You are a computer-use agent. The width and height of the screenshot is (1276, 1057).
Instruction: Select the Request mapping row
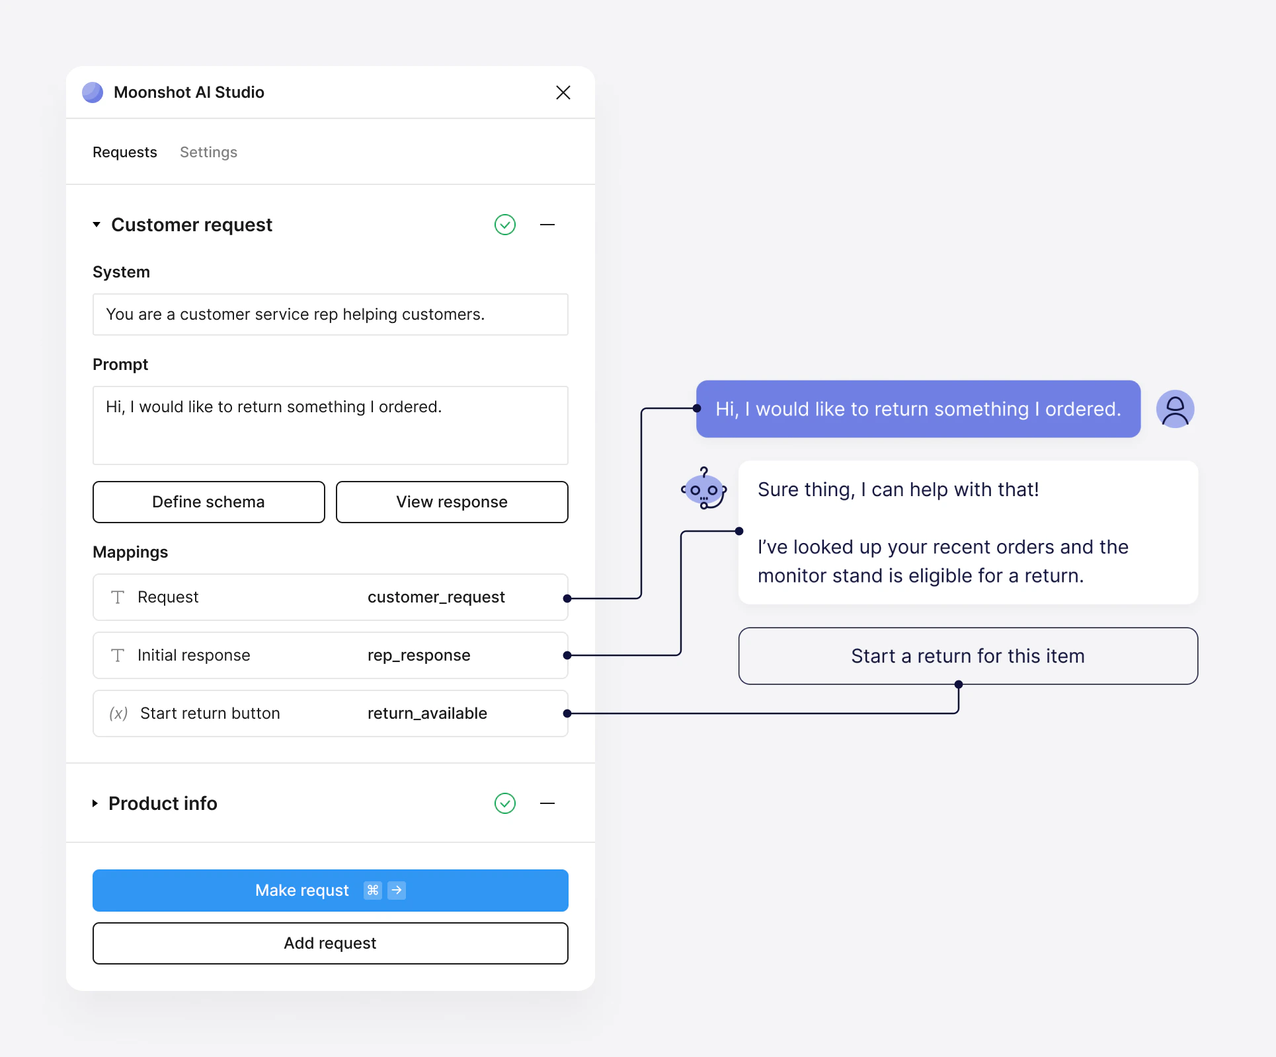pyautogui.click(x=331, y=597)
